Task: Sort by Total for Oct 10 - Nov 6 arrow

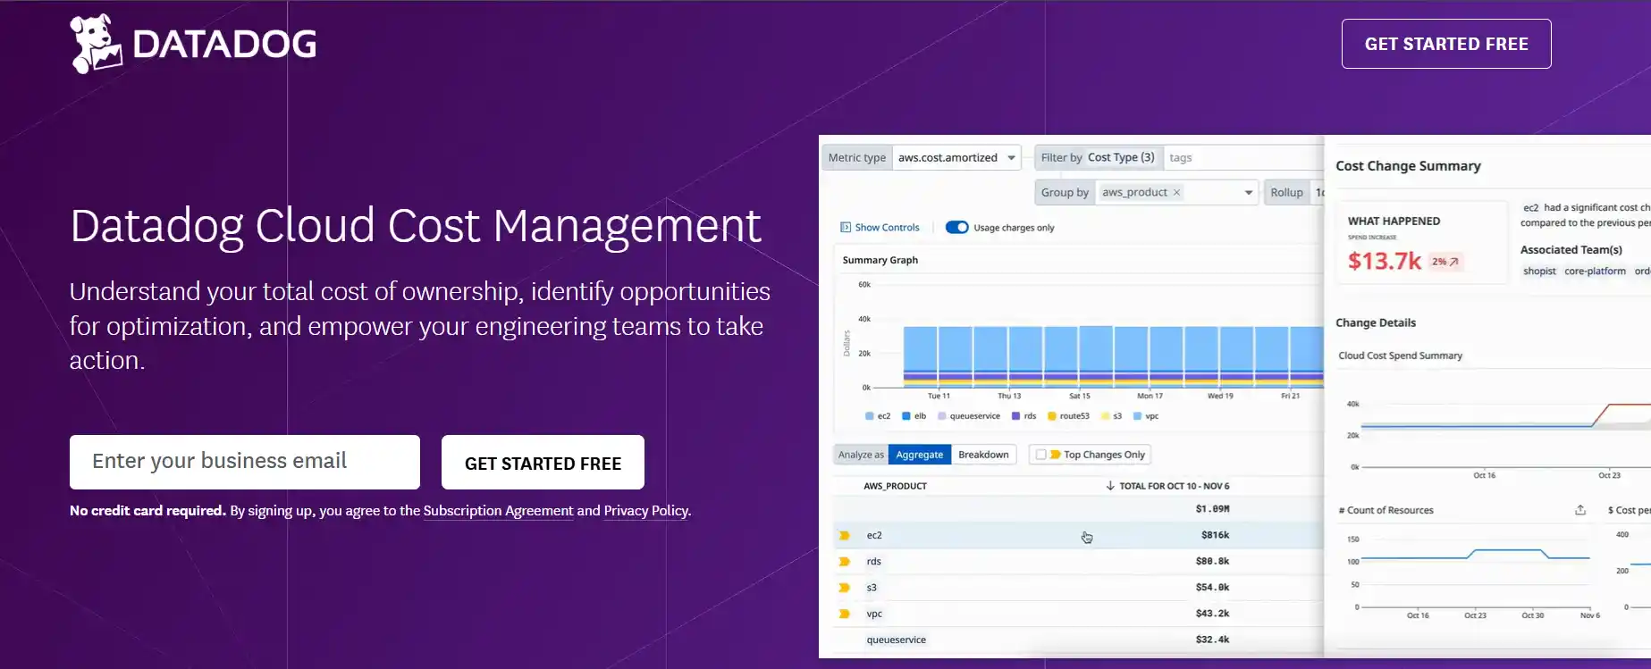Action: pyautogui.click(x=1110, y=486)
